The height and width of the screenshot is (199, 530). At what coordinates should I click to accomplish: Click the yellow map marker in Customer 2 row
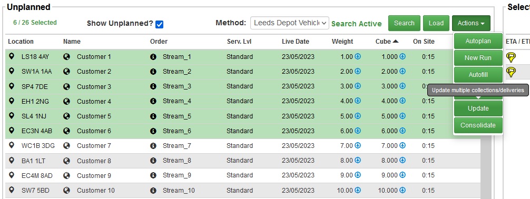coord(511,72)
